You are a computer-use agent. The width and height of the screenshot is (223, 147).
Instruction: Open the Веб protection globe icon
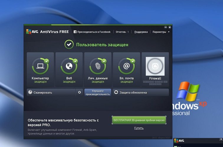coord(69,66)
